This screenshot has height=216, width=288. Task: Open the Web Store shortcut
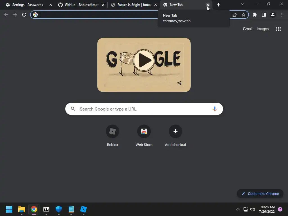pyautogui.click(x=144, y=136)
